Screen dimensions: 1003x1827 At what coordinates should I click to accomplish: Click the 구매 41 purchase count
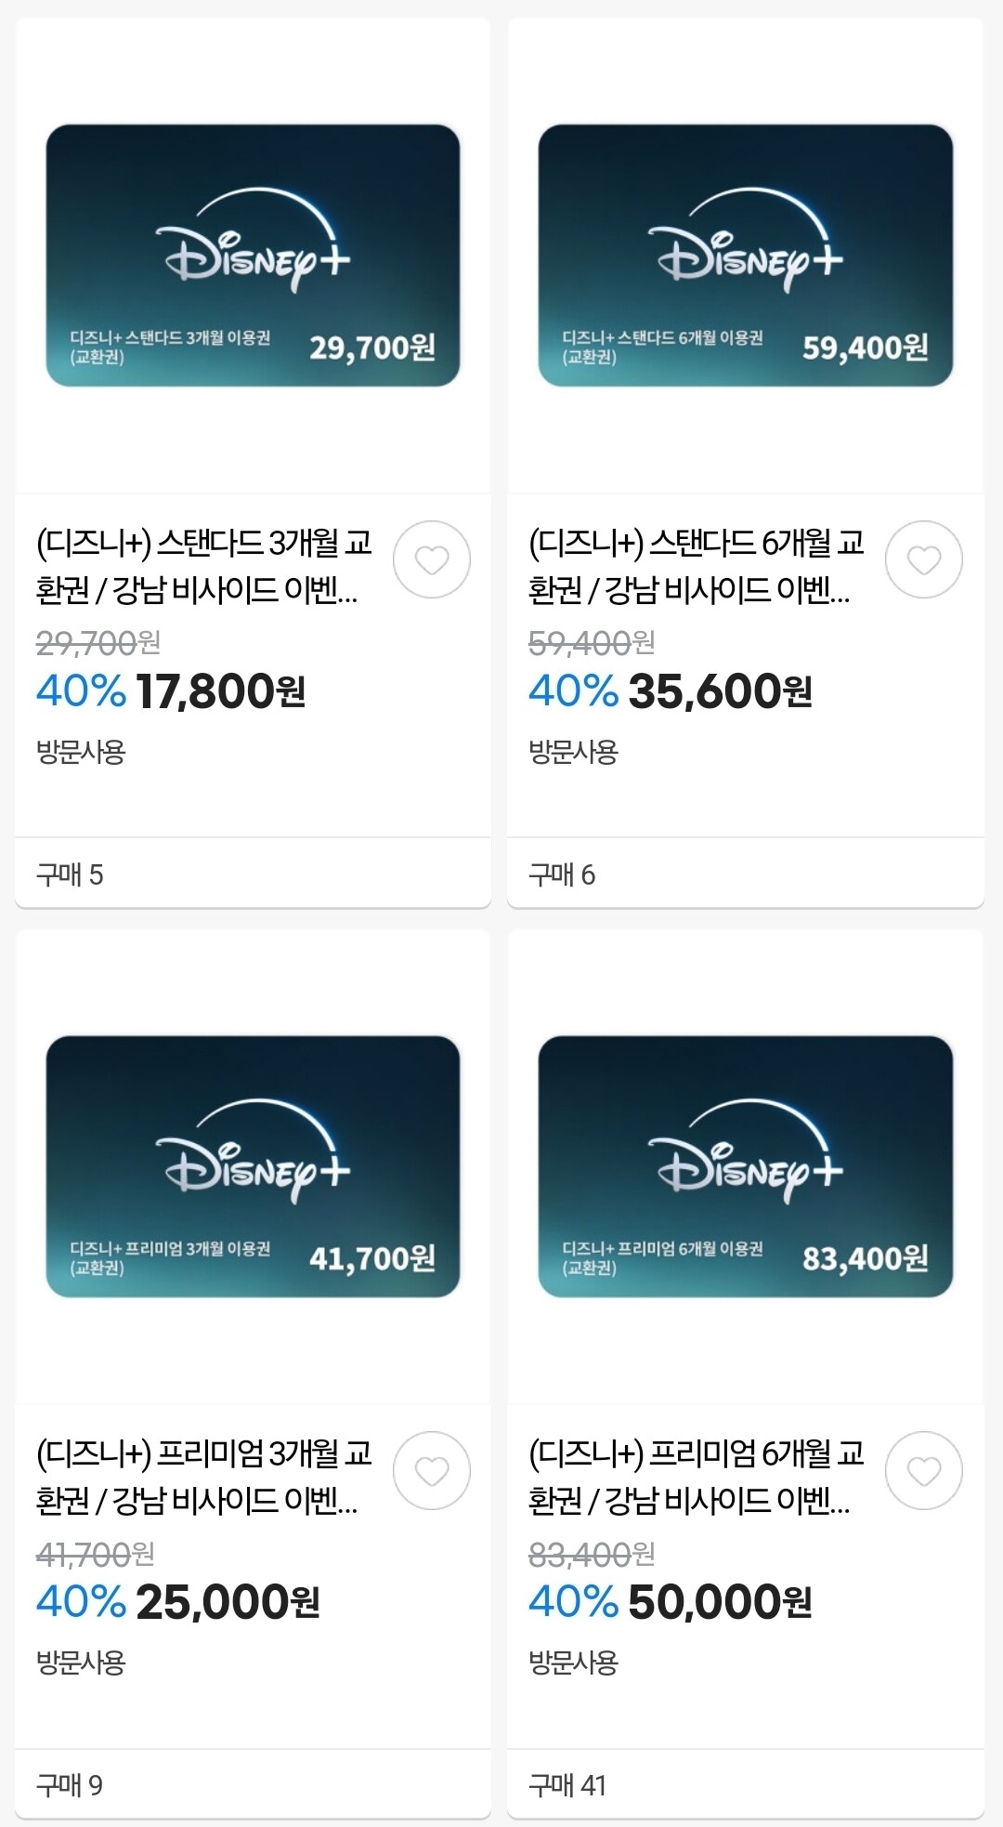(567, 1785)
